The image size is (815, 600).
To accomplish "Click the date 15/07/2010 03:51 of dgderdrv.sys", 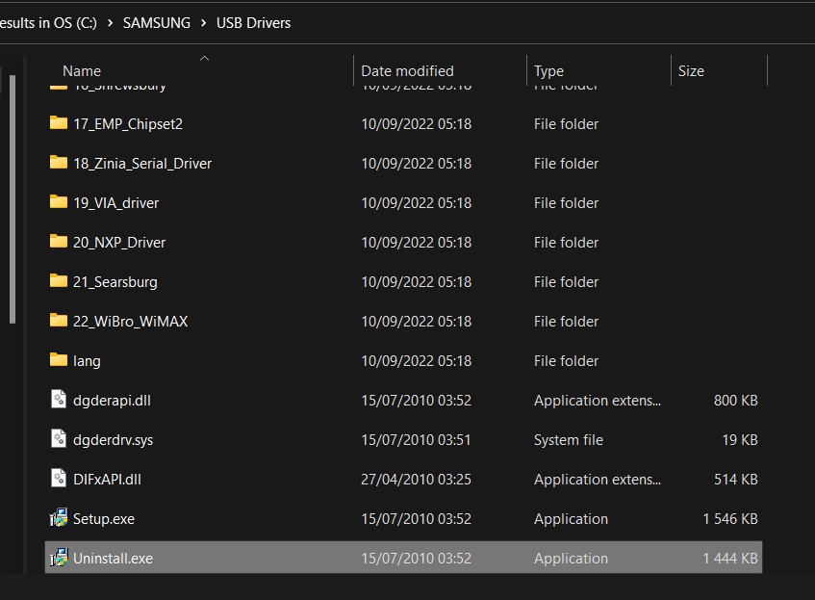I will (x=416, y=440).
